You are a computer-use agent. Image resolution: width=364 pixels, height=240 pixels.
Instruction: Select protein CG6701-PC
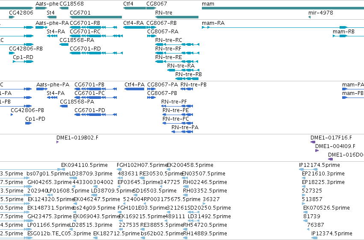[x=96, y=98]
